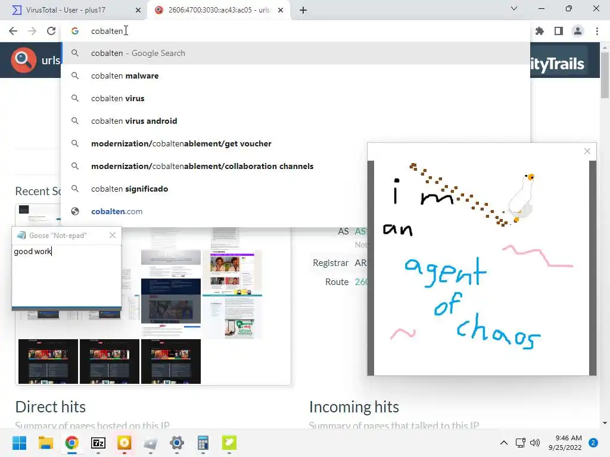This screenshot has height=457, width=610.
Task: Open the clock showing 9:46 AM
Action: (565, 443)
